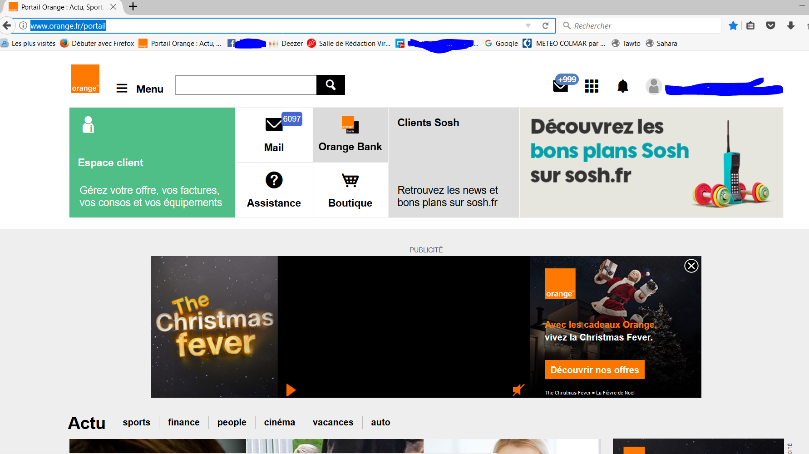Image resolution: width=809 pixels, height=454 pixels.
Task: Click the bons plans Sosh banner
Action: [651, 163]
